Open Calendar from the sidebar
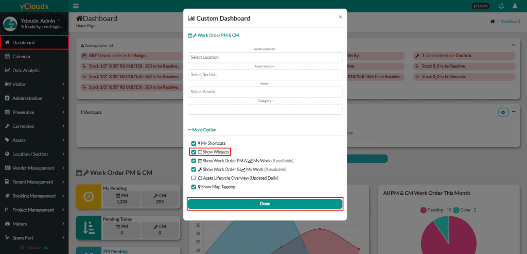 click(22, 56)
